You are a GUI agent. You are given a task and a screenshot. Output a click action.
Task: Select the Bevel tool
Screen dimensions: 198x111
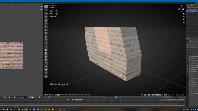(x=46, y=40)
